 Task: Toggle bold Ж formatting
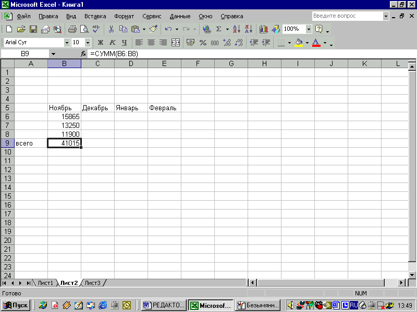[100, 43]
